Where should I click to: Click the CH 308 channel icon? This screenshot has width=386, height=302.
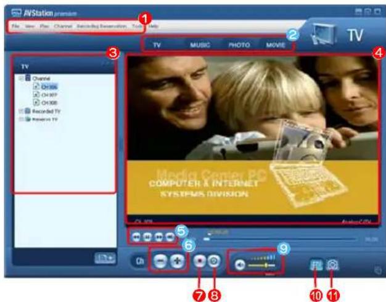click(36, 102)
